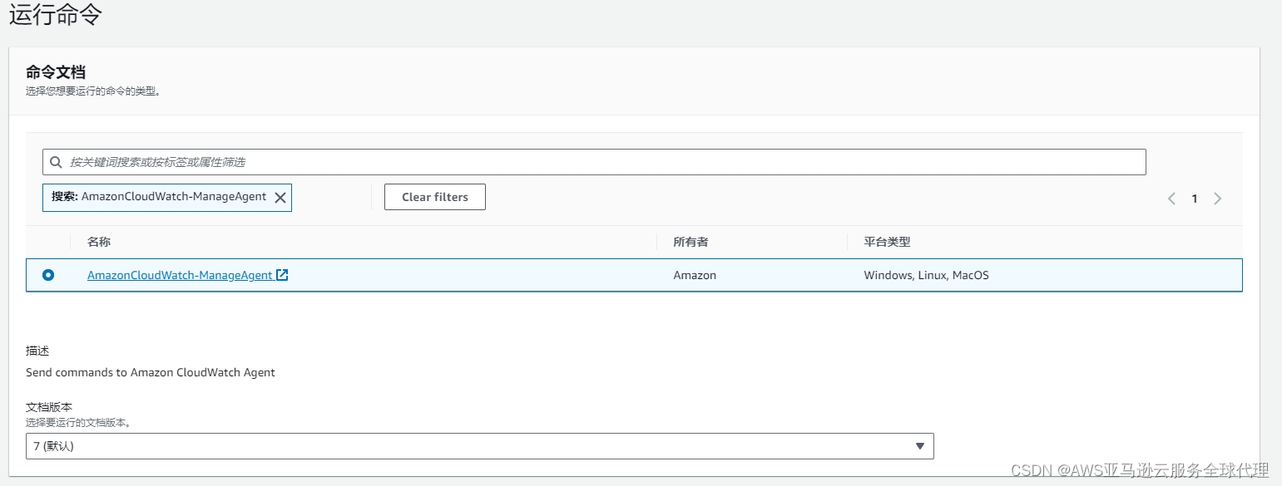Click the Clear filters button
1282x486 pixels.
tap(435, 197)
